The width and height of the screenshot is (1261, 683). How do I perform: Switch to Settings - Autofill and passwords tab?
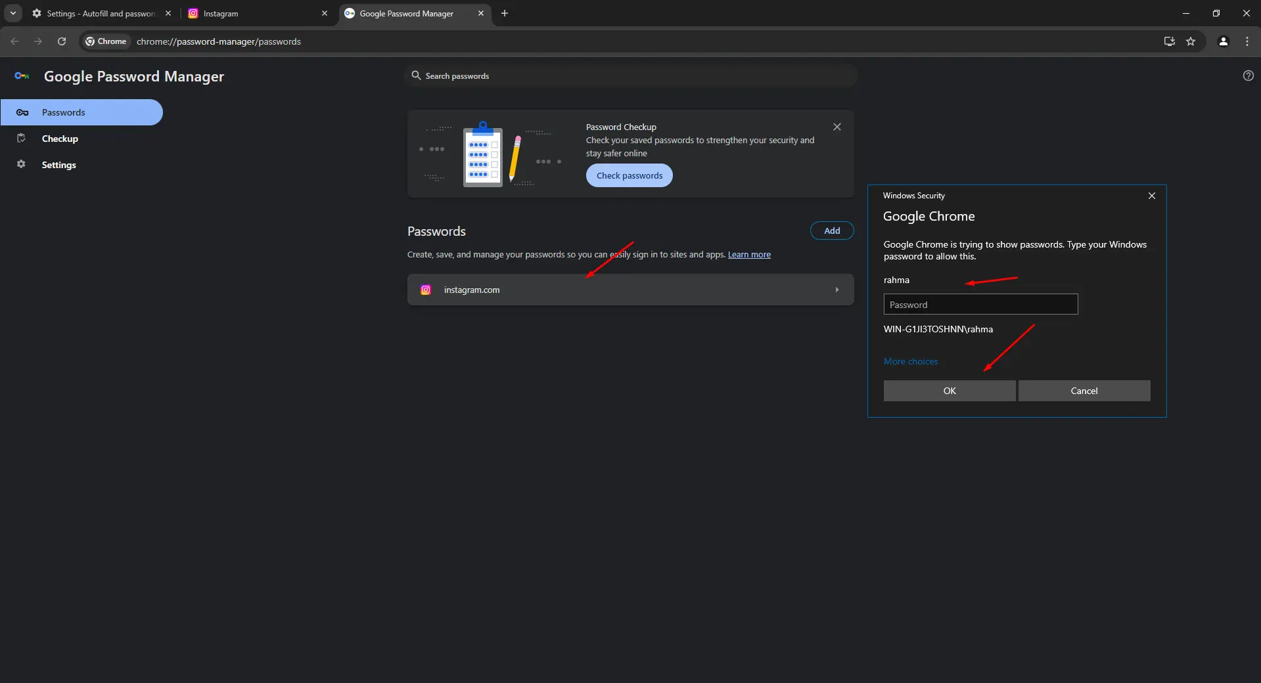[102, 13]
